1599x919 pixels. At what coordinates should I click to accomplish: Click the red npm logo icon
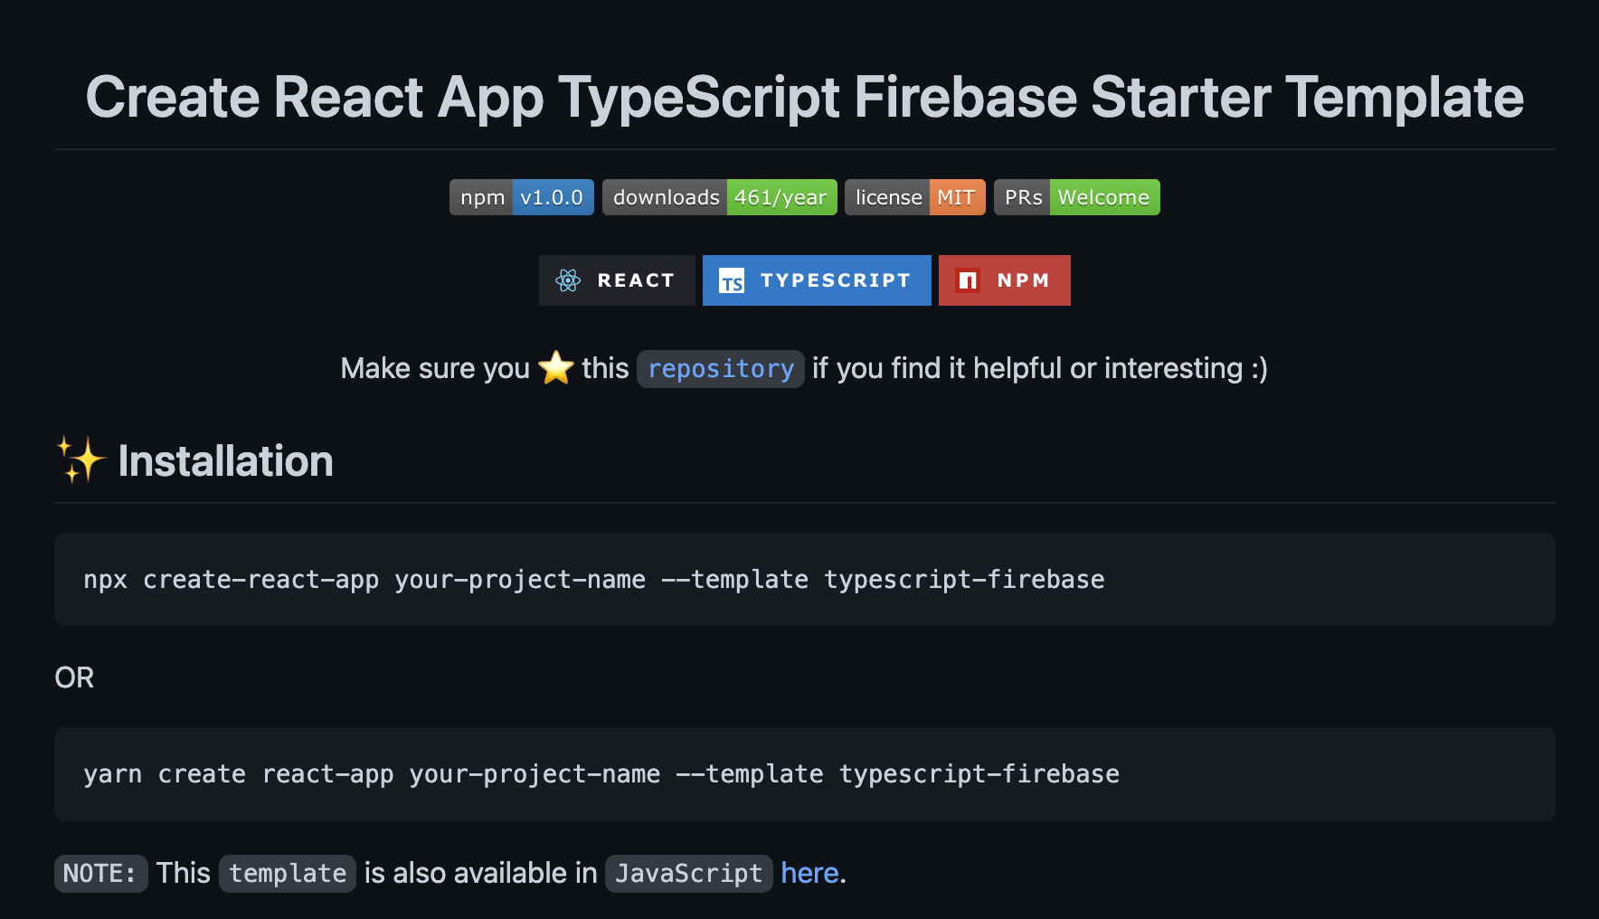tap(968, 280)
